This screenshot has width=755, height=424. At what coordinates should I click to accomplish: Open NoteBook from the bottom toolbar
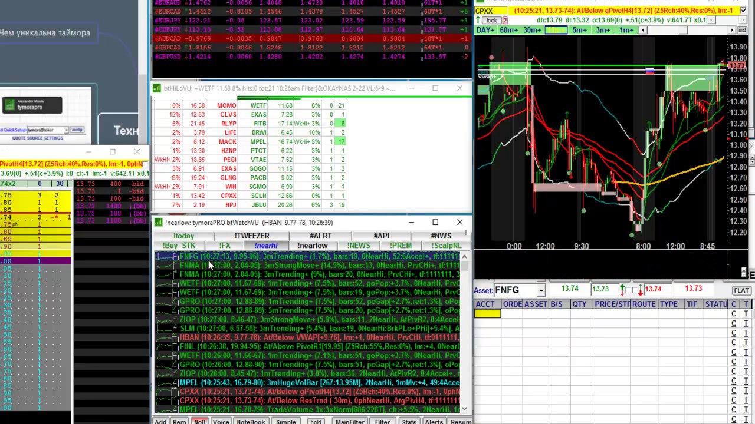click(251, 421)
